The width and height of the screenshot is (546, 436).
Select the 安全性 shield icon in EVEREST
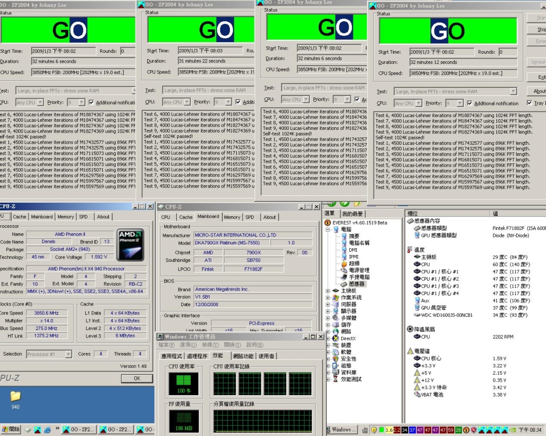[336, 359]
